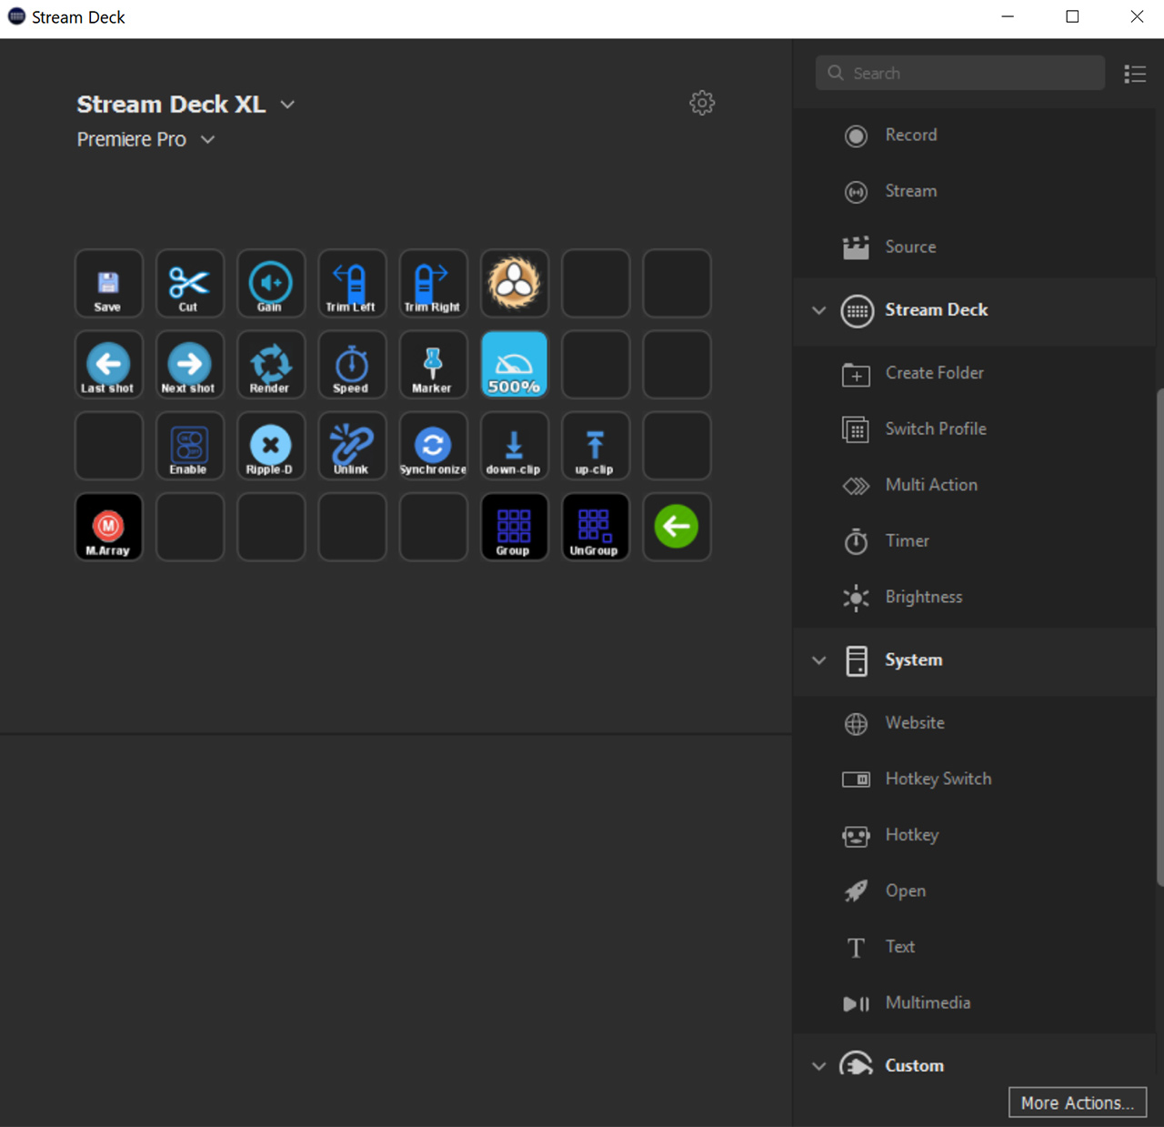Select the Render action key
Viewport: 1164px width, 1127px height.
270,364
